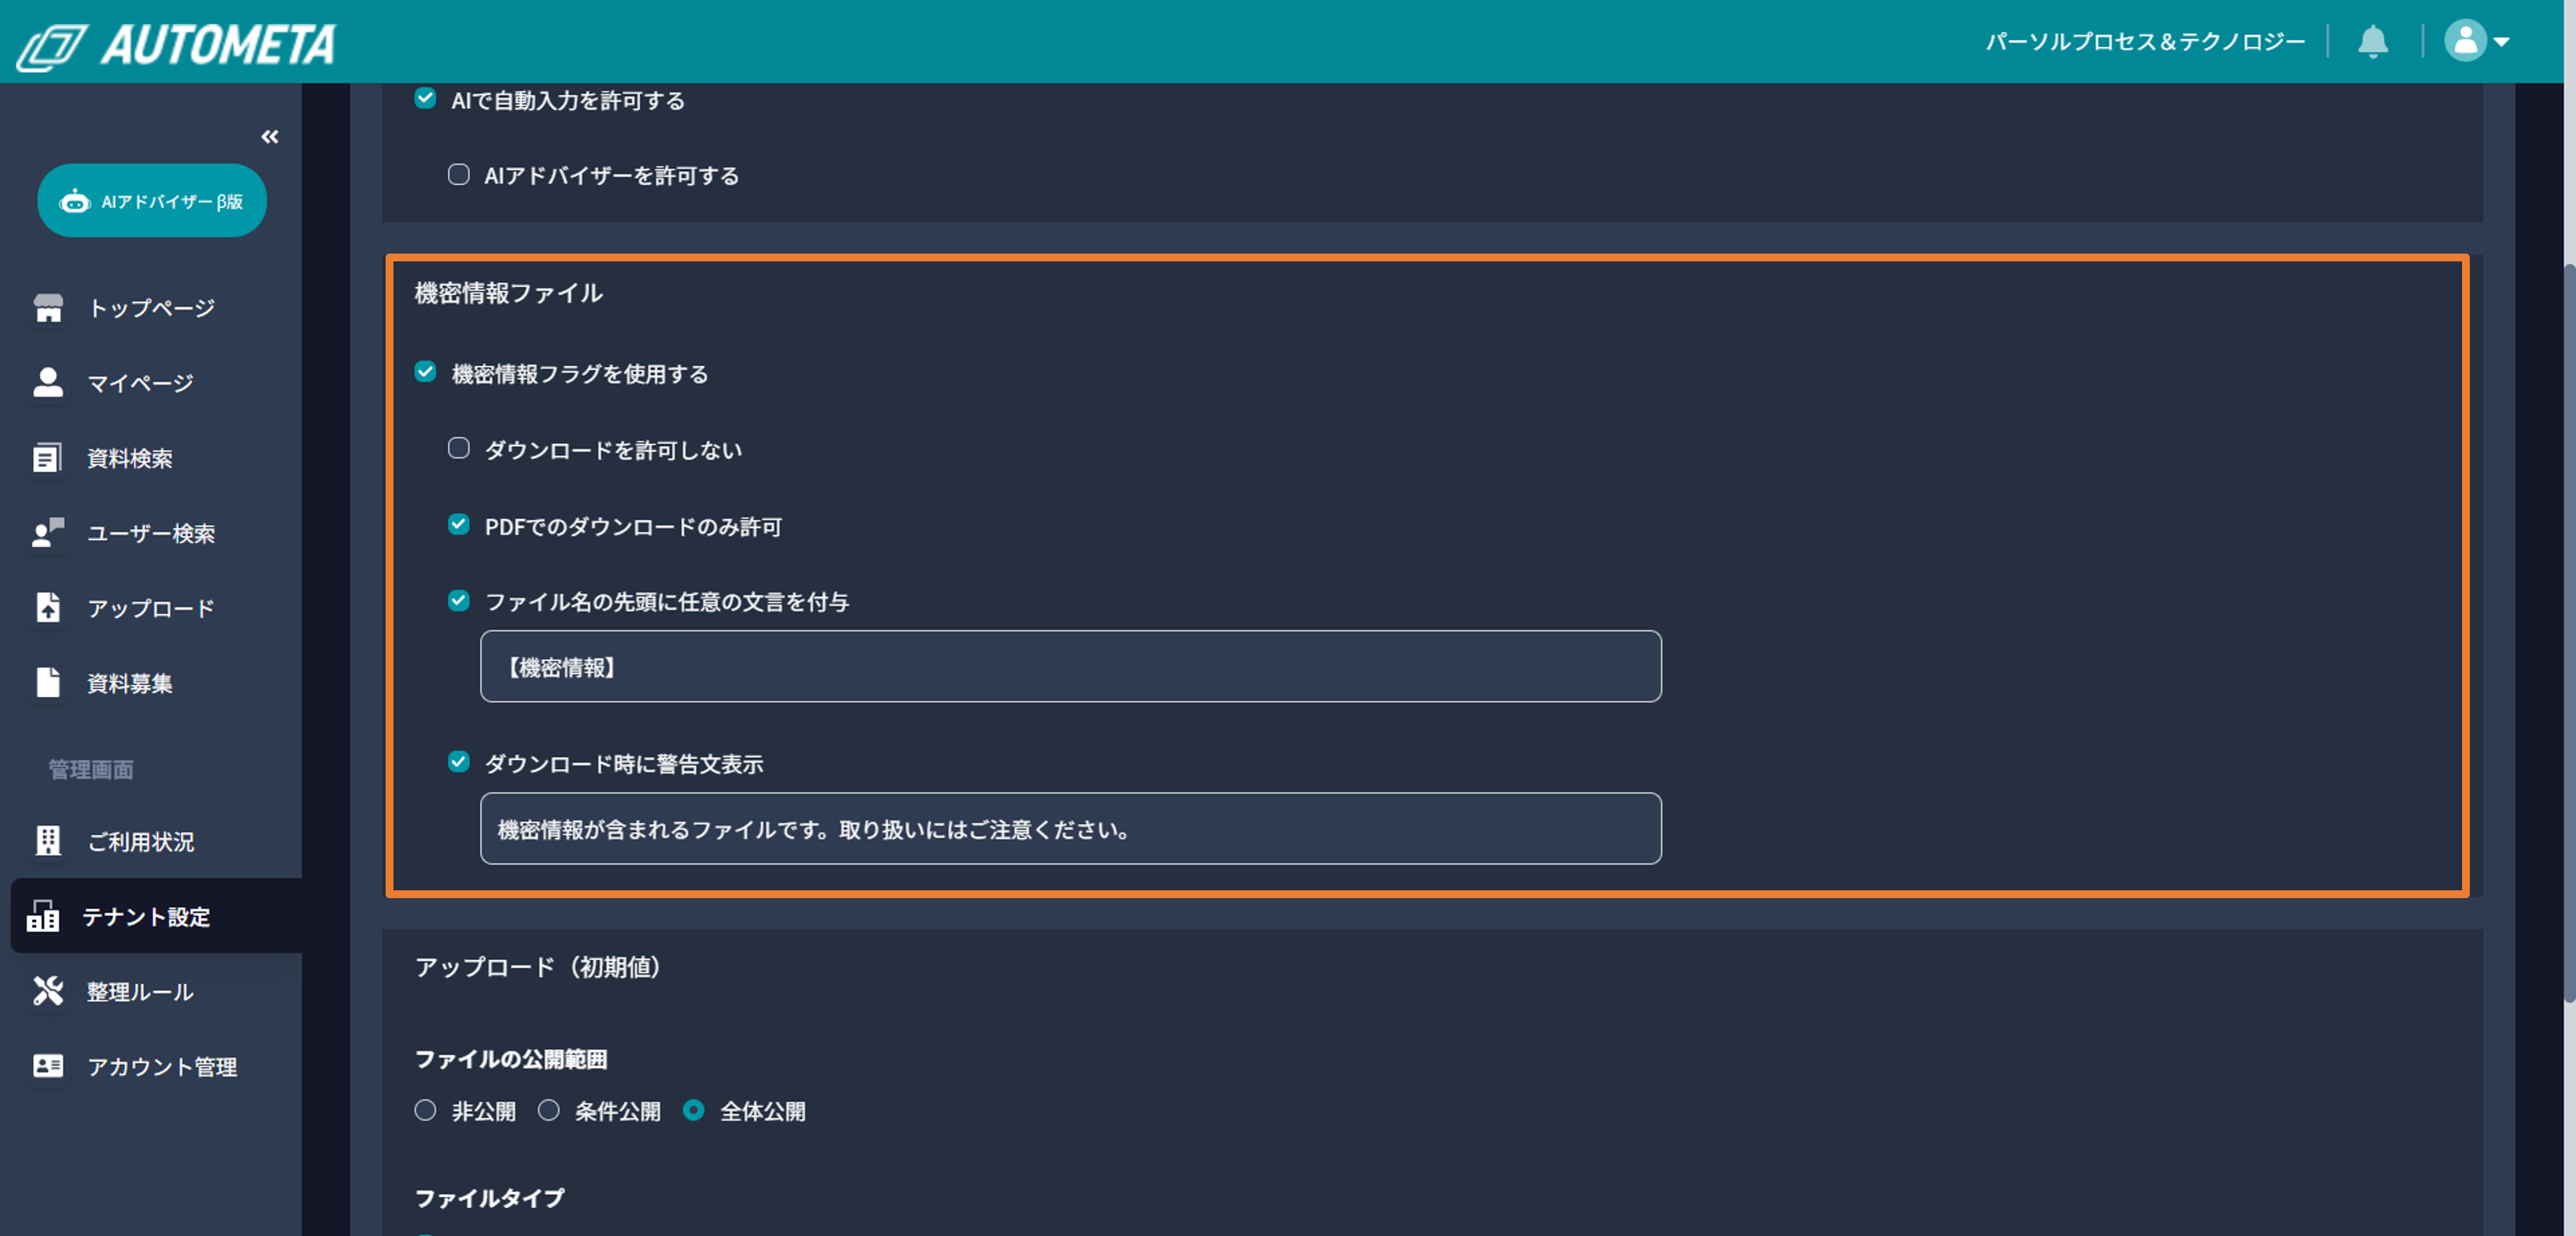Click the 整理ルール tools icon
Screen dimensions: 2576x1236
tap(48, 991)
